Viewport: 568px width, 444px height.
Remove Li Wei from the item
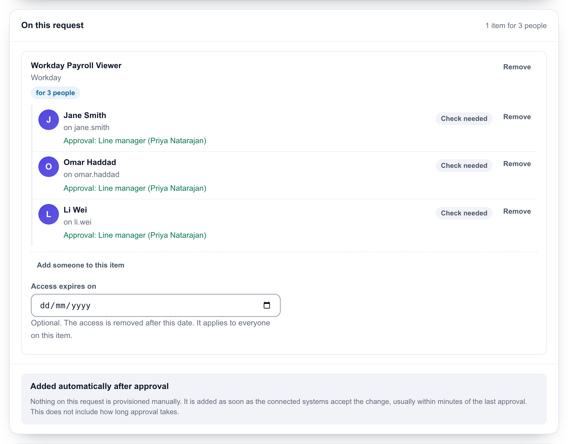tap(517, 211)
